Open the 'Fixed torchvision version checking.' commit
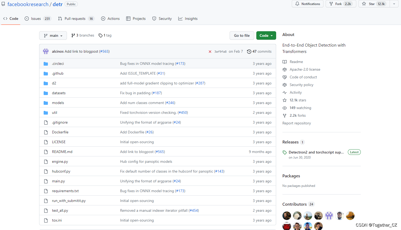 (x=148, y=112)
